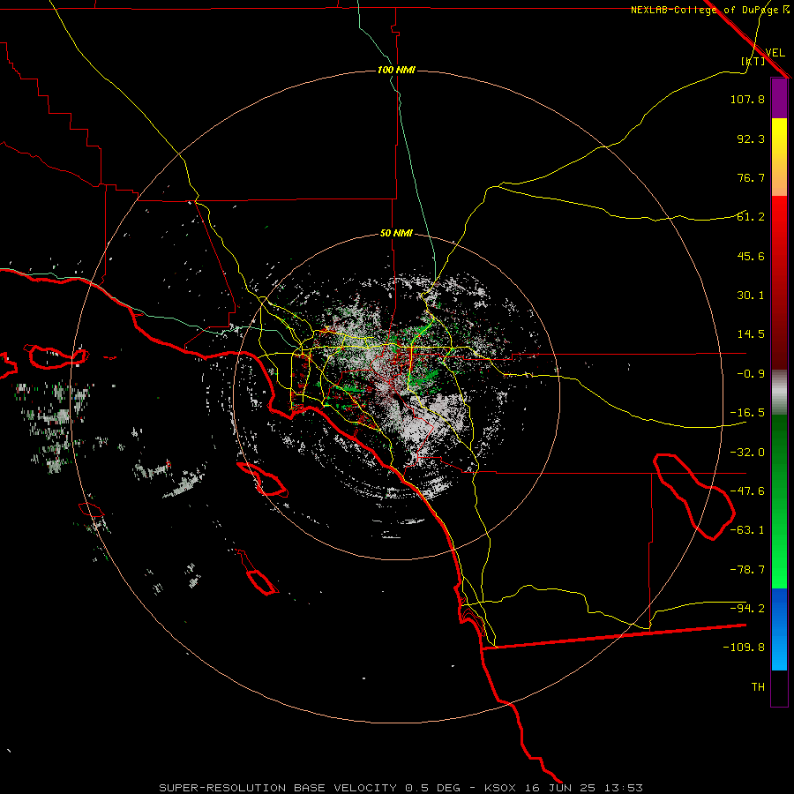Pick the gray segment of the velocity scale

point(779,393)
